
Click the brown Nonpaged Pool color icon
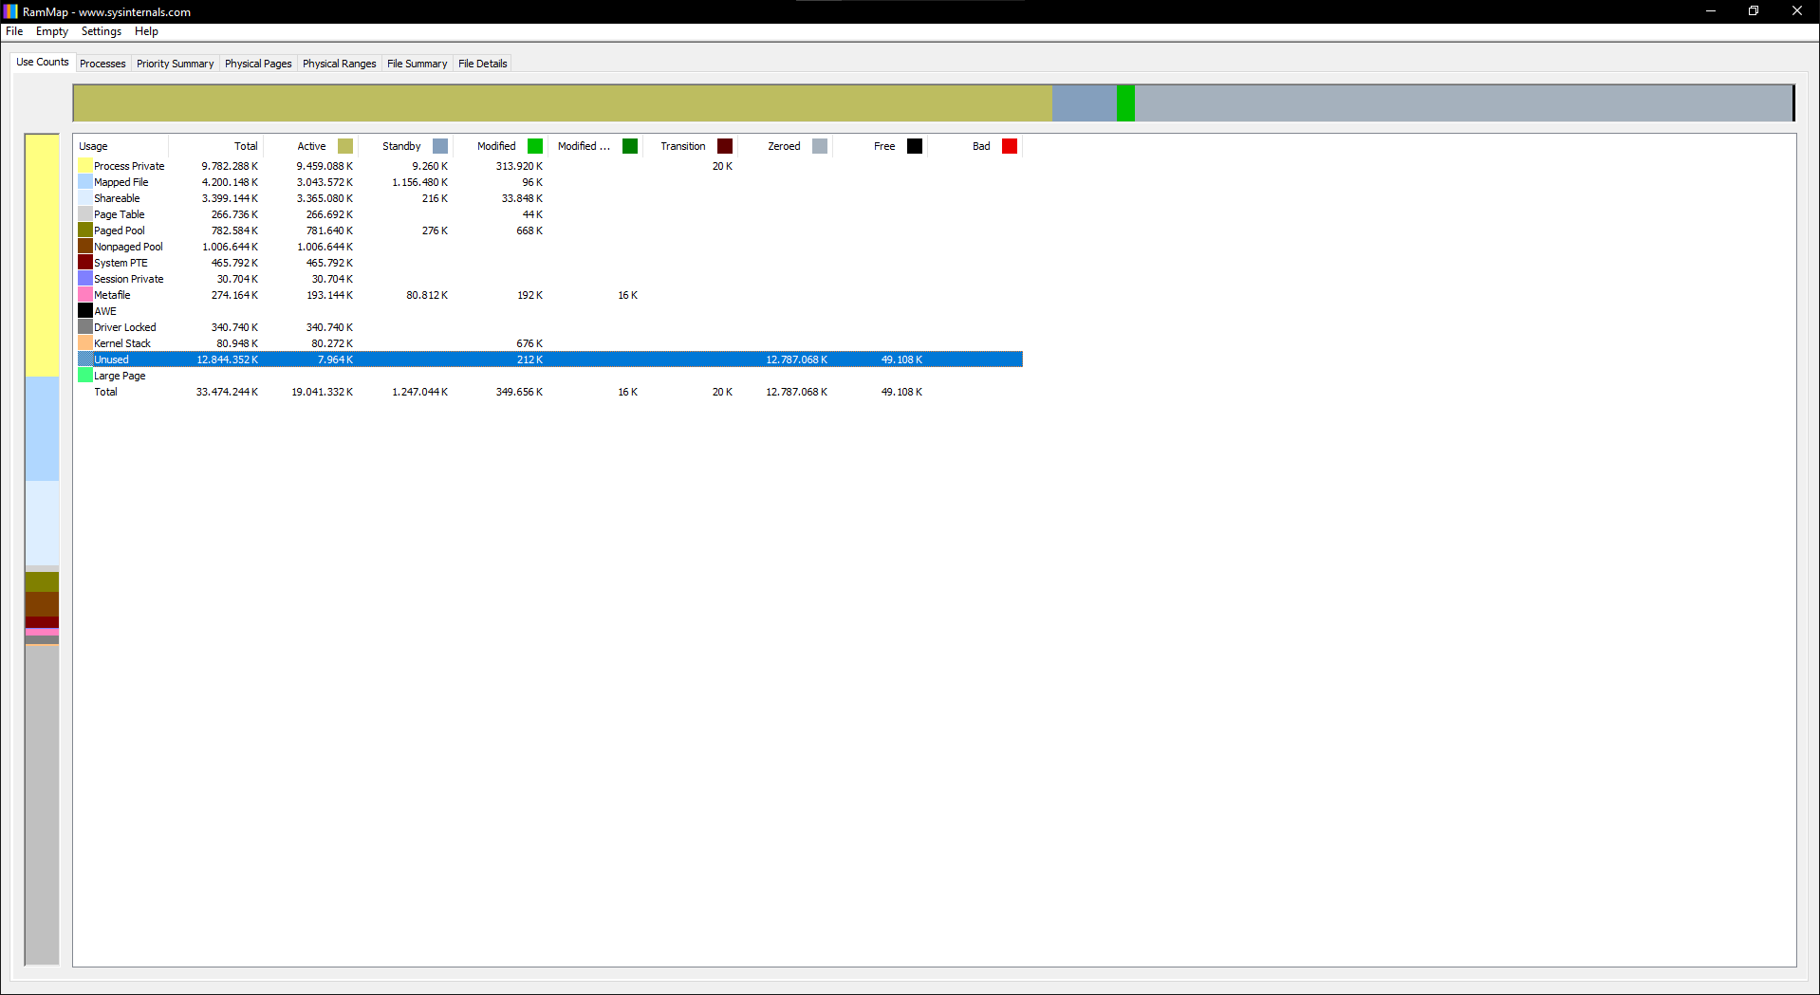pos(85,247)
